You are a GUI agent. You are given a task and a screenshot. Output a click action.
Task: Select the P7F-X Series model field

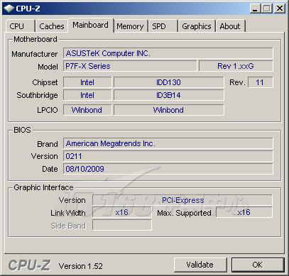[x=130, y=66]
